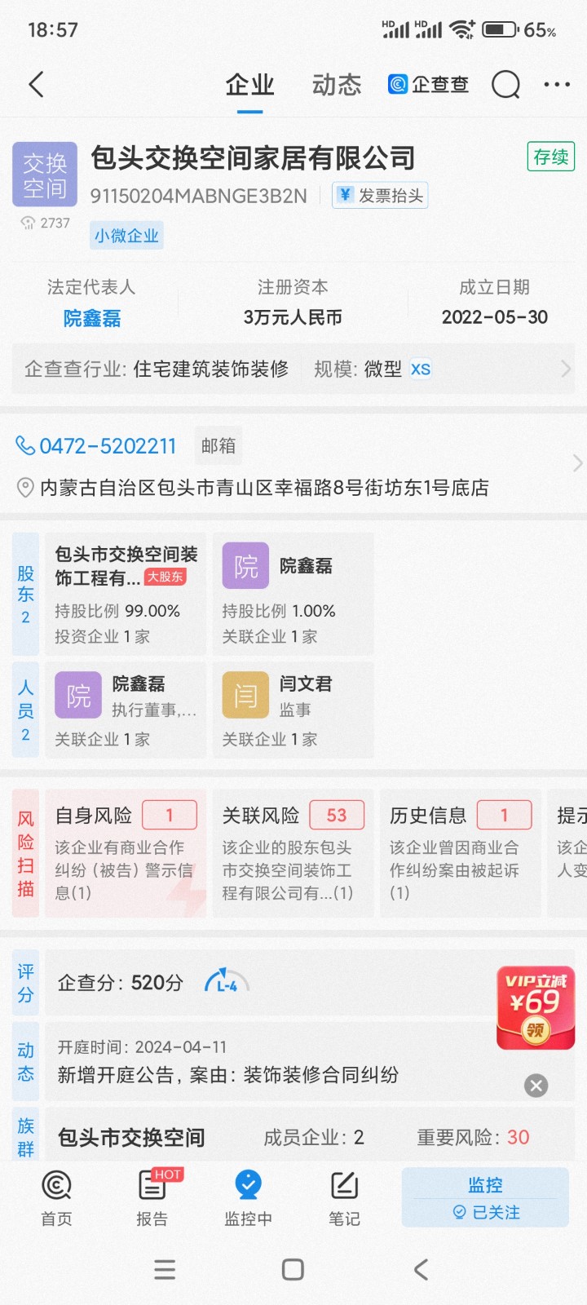Open legal representative 院鑫磊 link
This screenshot has width=587, height=1305.
pyautogui.click(x=92, y=318)
